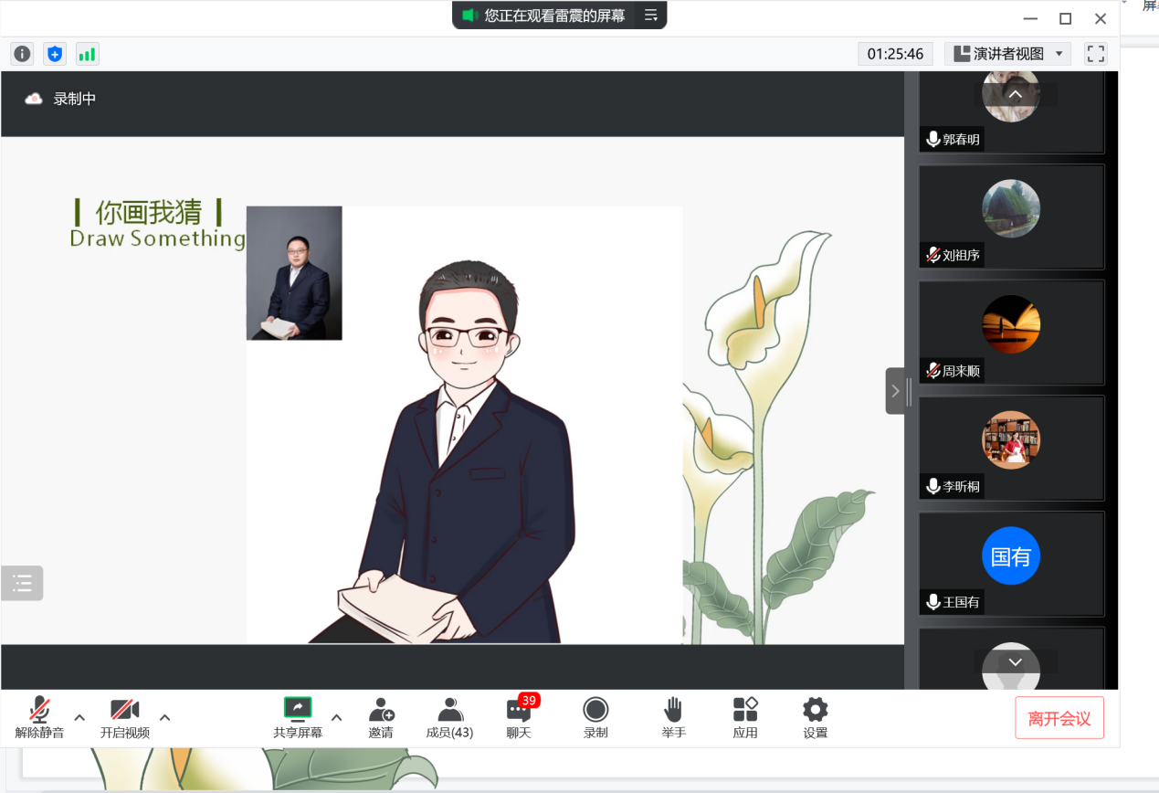Open the 应用 apps icon
The width and height of the screenshot is (1159, 793).
(x=745, y=718)
